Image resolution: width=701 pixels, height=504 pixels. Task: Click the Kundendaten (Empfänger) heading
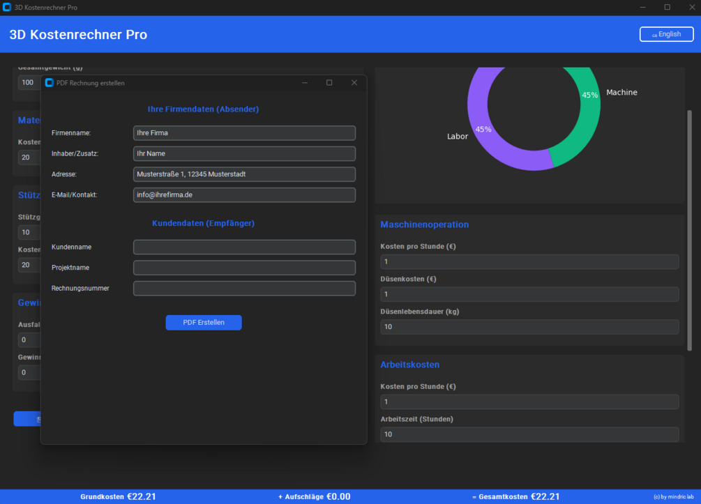[203, 223]
